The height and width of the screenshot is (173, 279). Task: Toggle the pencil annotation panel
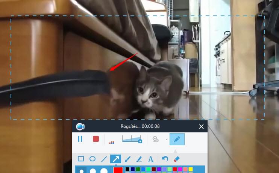(177, 139)
